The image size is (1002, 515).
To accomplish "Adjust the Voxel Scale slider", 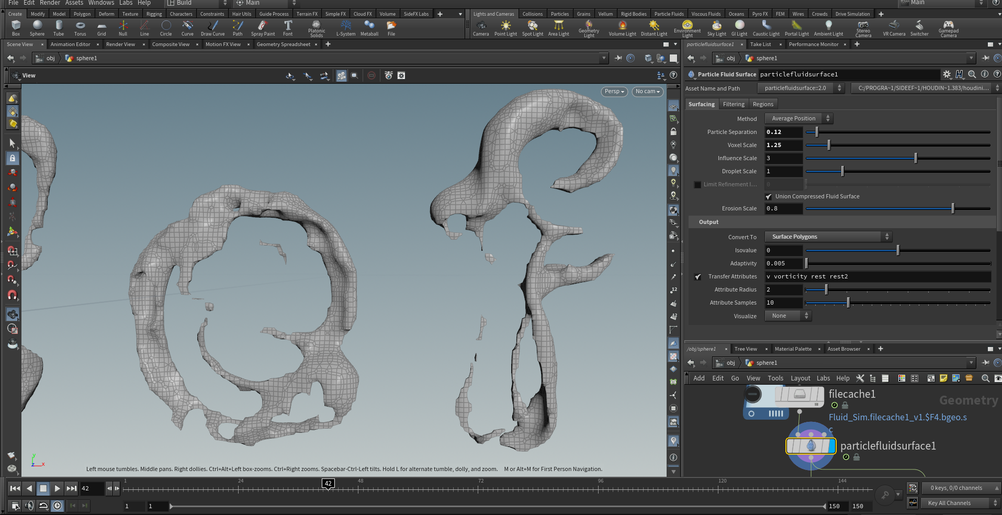I will tap(829, 145).
